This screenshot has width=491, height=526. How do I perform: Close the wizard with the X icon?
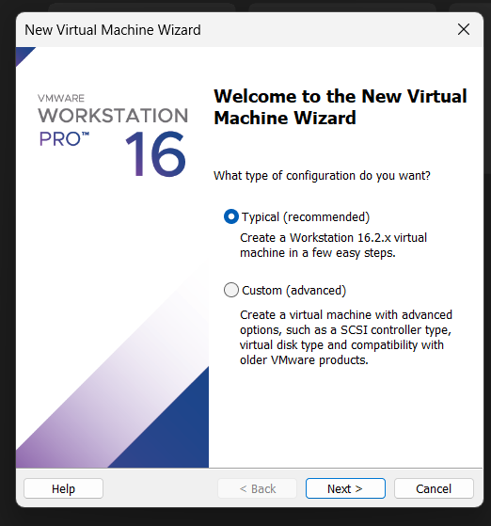pos(464,29)
